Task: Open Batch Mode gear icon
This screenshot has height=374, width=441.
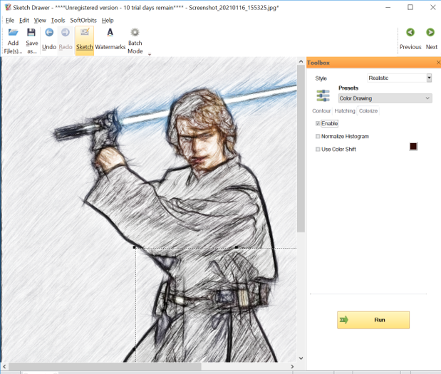Action: click(135, 32)
